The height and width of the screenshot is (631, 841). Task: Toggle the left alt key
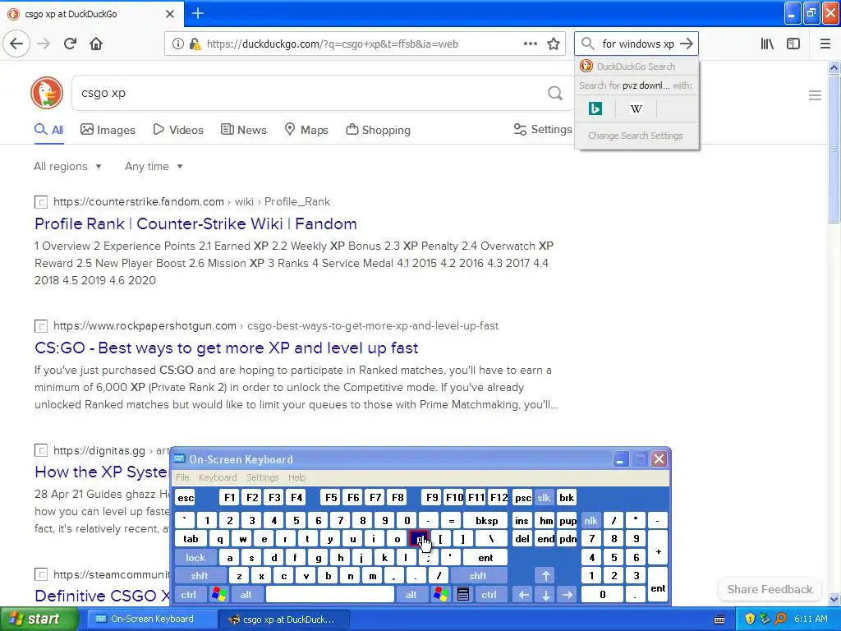click(246, 595)
